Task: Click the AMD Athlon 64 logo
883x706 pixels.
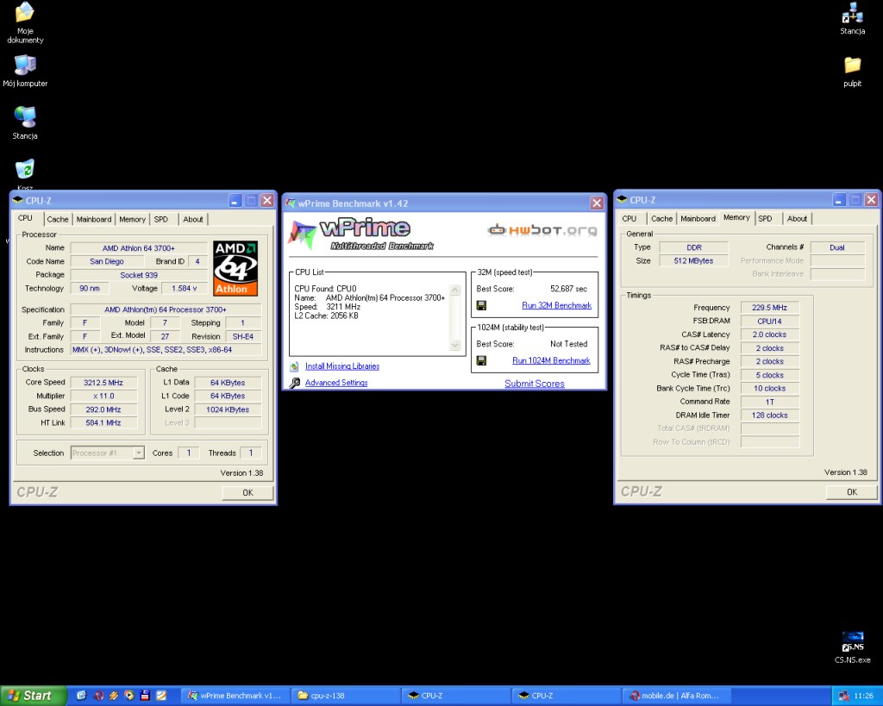Action: click(x=235, y=269)
